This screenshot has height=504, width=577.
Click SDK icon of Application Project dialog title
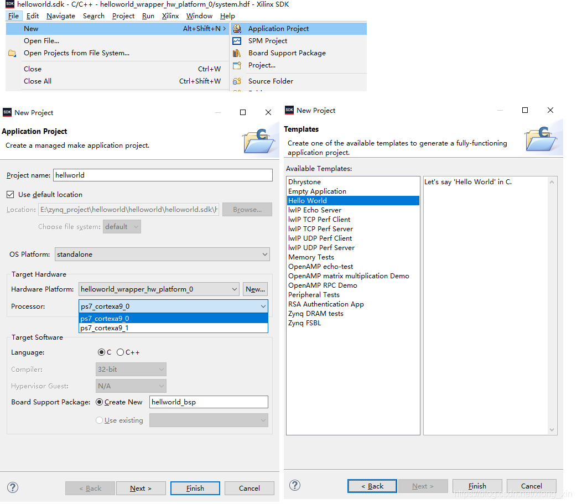pos(7,112)
